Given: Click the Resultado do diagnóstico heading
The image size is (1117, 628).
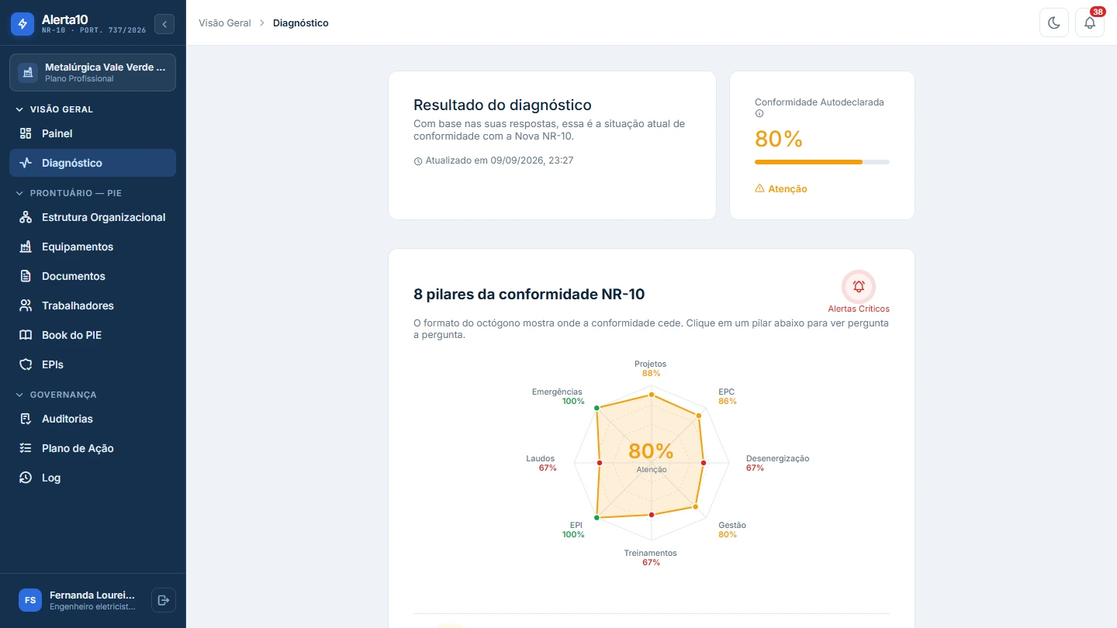Looking at the screenshot, I should [503, 105].
